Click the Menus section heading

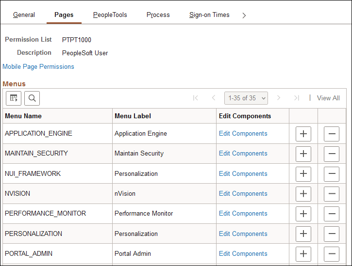click(x=14, y=84)
